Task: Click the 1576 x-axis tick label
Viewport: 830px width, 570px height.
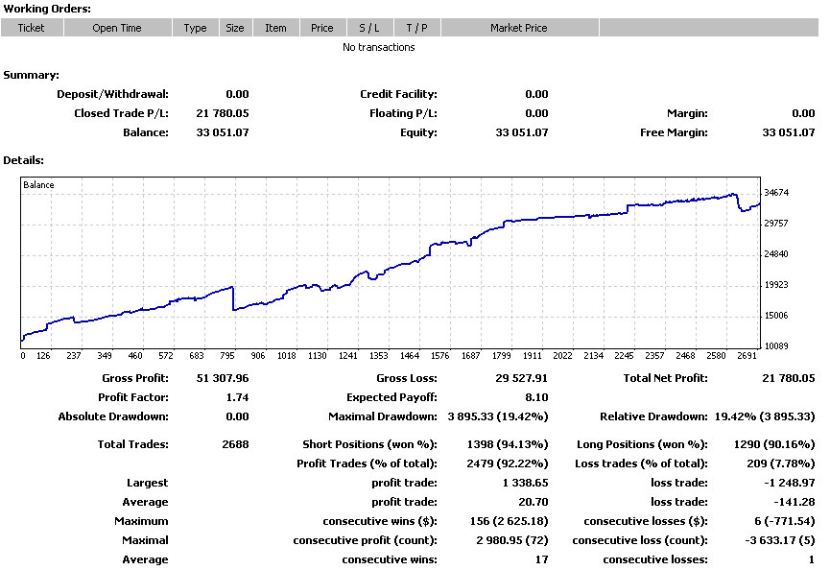Action: tap(439, 356)
